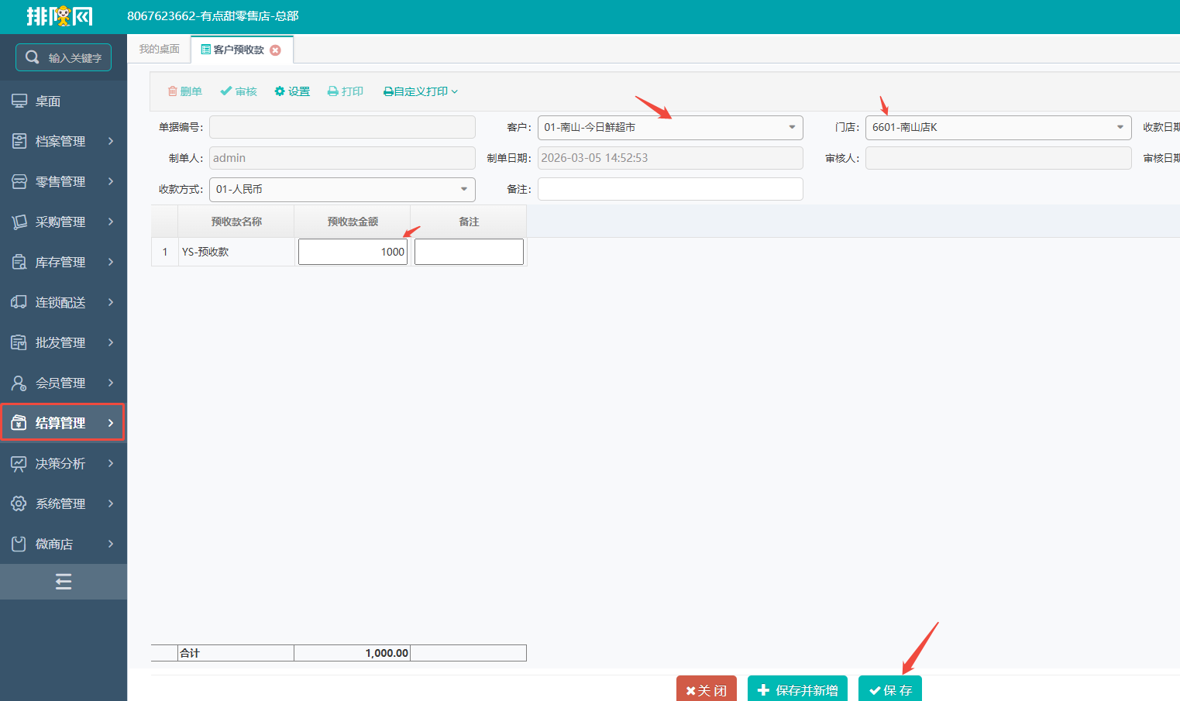Click the 审核人 field

coord(998,158)
